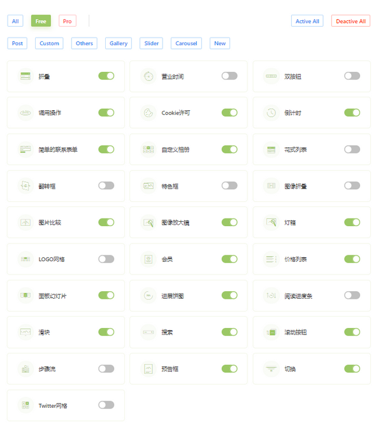This screenshot has height=423, width=376.
Task: Click the Active All button
Action: tap(307, 21)
